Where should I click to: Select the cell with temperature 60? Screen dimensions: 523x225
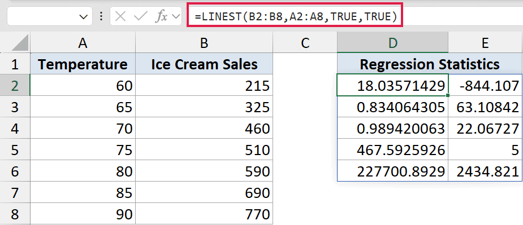click(83, 85)
